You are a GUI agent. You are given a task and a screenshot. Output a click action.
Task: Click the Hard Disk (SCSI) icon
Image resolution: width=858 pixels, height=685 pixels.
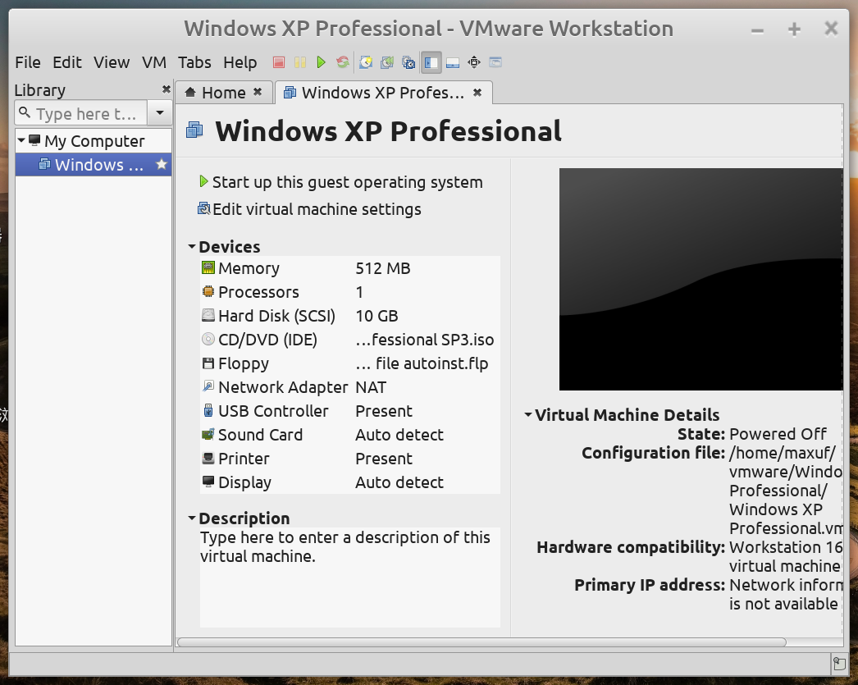click(208, 315)
